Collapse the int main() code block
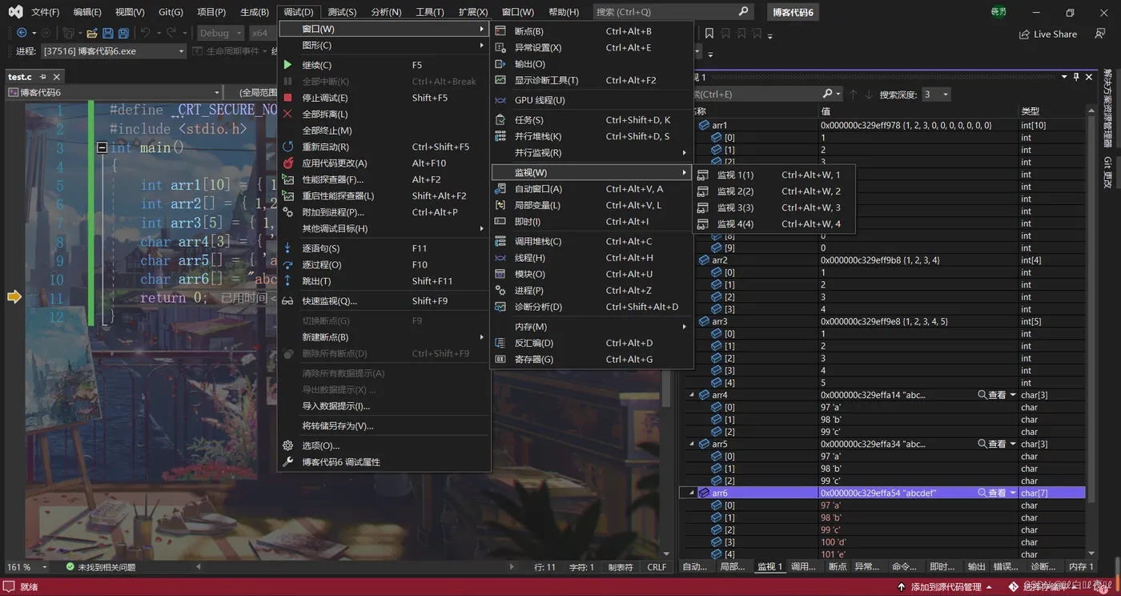This screenshot has width=1121, height=596. coord(102,147)
